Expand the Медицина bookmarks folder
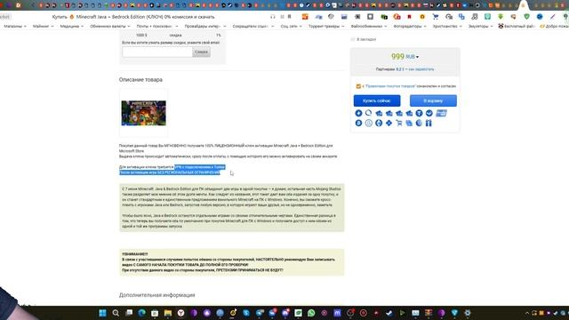This screenshot has width=569, height=320. tap(71, 26)
